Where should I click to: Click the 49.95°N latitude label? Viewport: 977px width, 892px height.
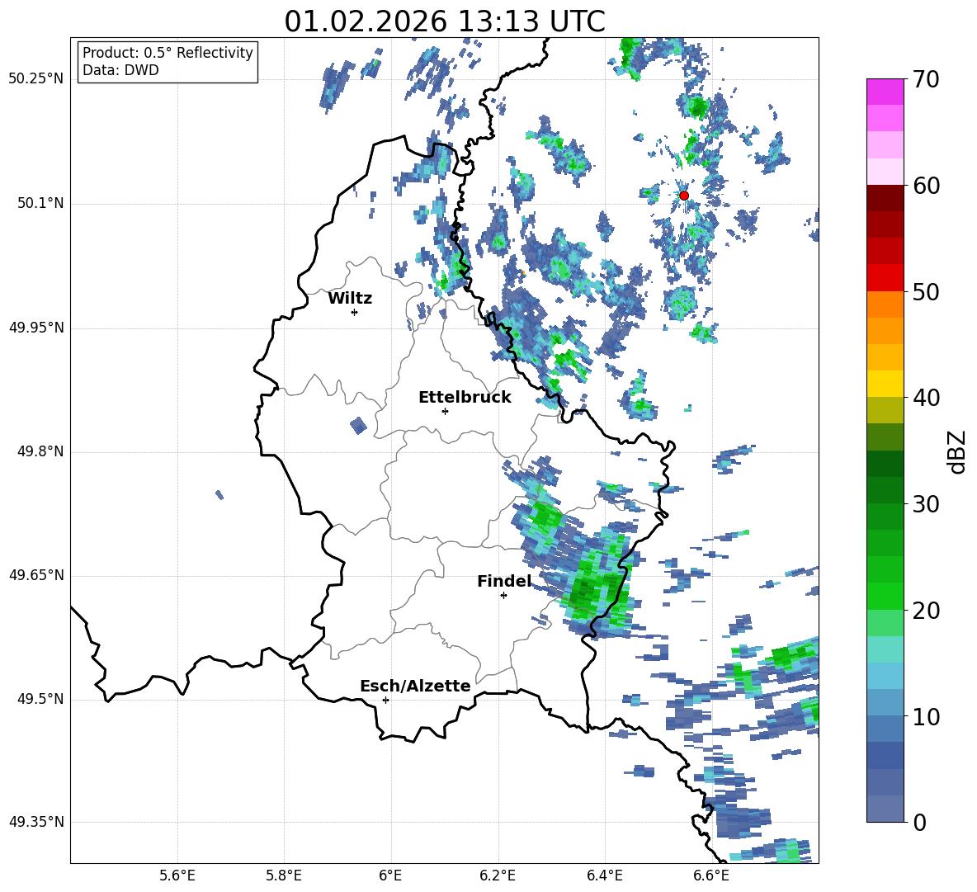click(x=36, y=328)
